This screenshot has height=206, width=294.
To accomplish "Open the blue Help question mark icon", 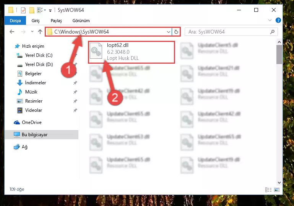I will click(x=278, y=20).
